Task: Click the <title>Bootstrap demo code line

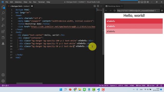Action: [34, 24]
